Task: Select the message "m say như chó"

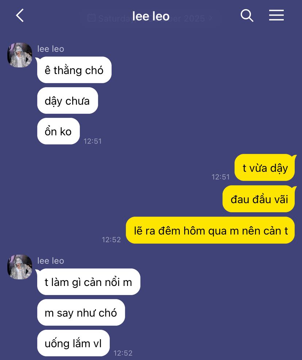Action: 81,313
